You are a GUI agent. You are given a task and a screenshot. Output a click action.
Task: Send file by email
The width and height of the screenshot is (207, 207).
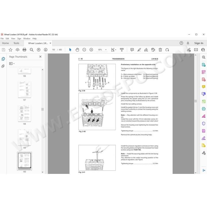pyautogui.click(x=196, y=50)
